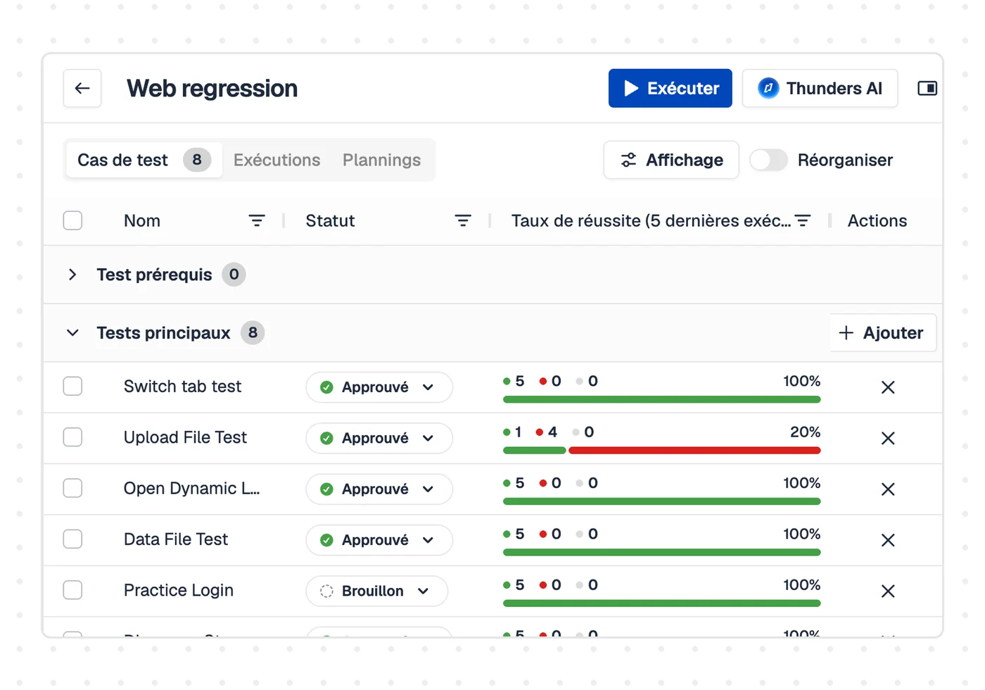Screen dimensions: 985x690
Task: Expand the Test prérequis group
Action: coord(72,275)
